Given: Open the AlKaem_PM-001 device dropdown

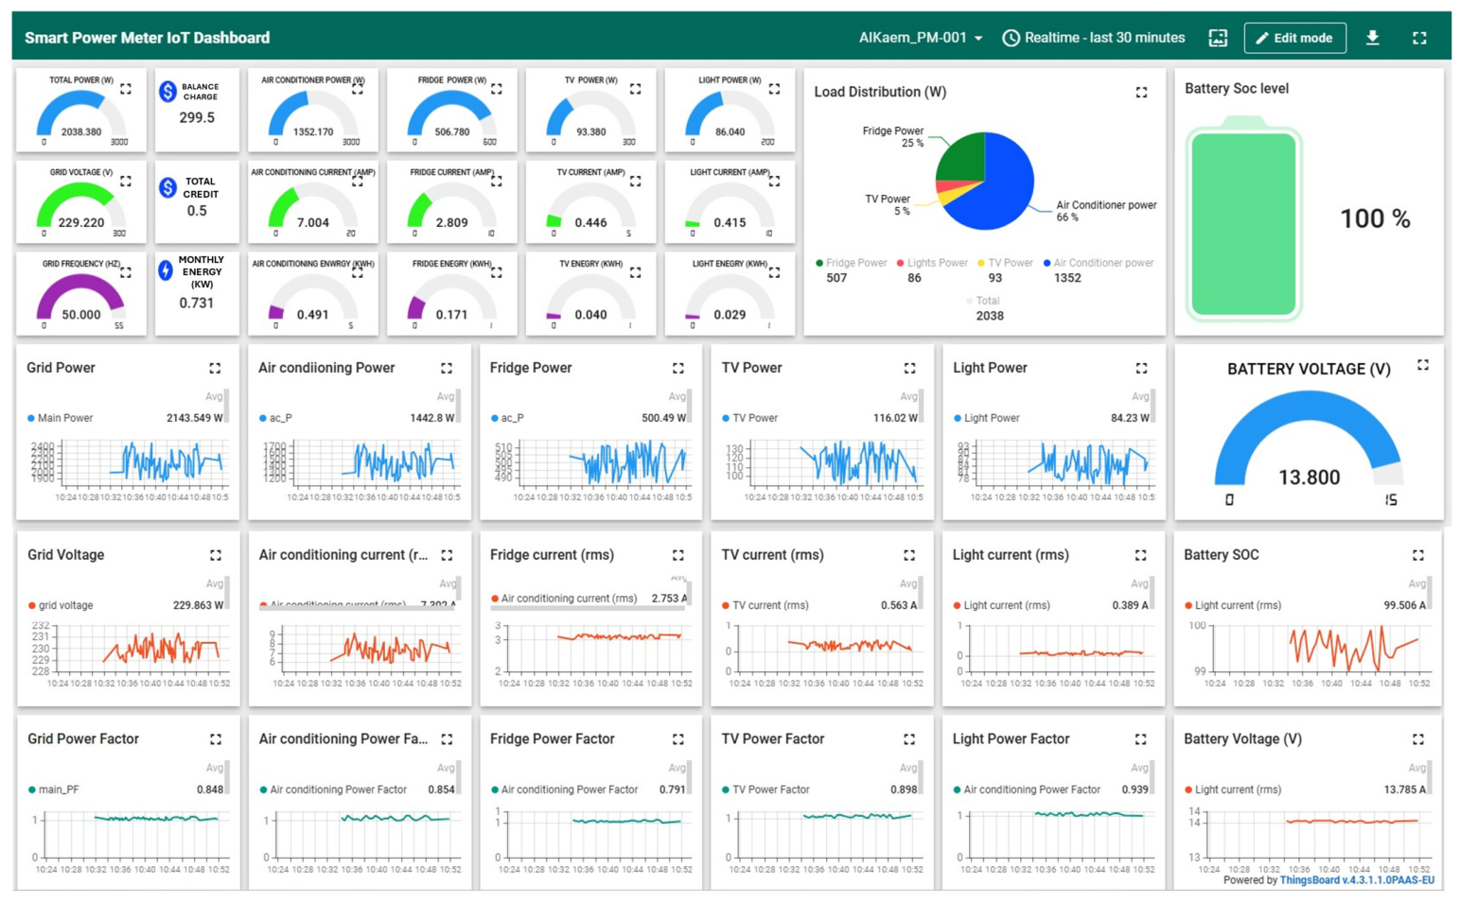Looking at the screenshot, I should coord(921,38).
